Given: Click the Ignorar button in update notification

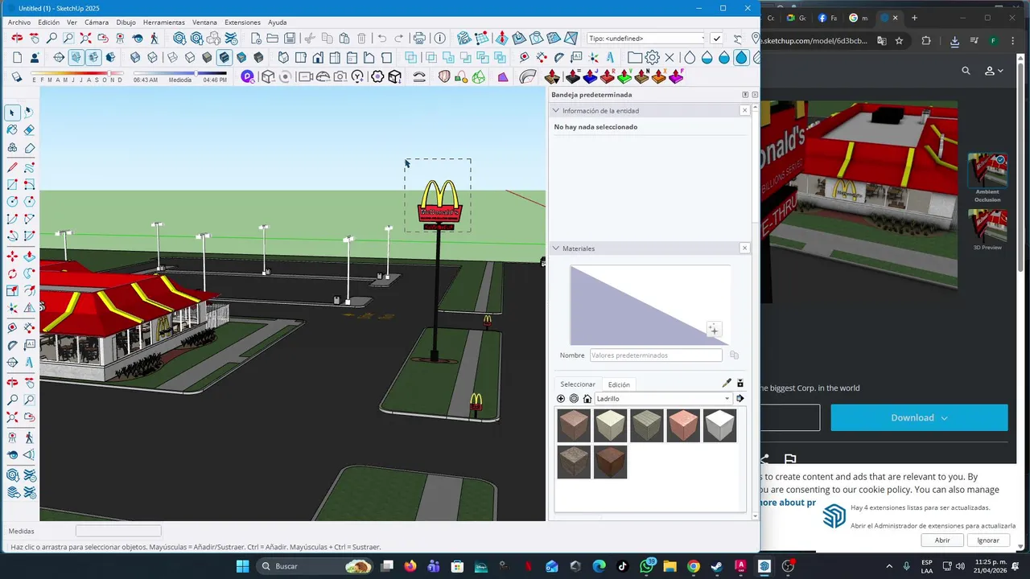Looking at the screenshot, I should [x=988, y=540].
